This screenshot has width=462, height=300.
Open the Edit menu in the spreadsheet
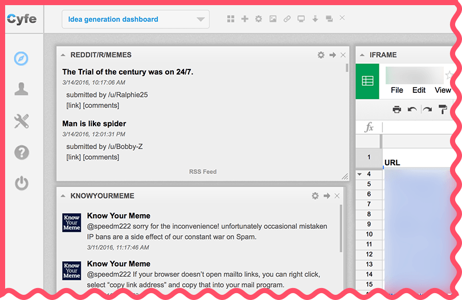(419, 90)
